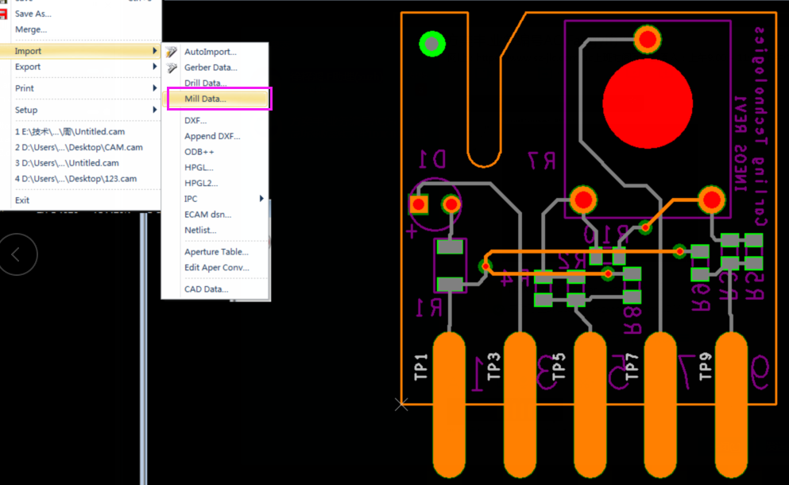Click Save As in the File menu
This screenshot has height=485, width=789.
tap(33, 14)
